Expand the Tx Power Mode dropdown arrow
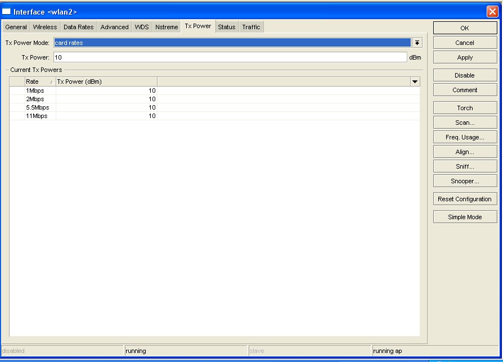This screenshot has height=362, width=503. [x=417, y=43]
